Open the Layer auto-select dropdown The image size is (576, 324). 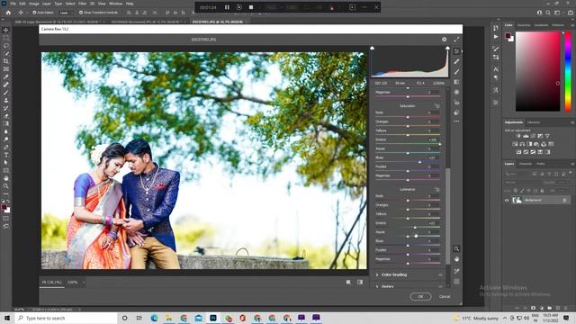pyautogui.click(x=67, y=13)
